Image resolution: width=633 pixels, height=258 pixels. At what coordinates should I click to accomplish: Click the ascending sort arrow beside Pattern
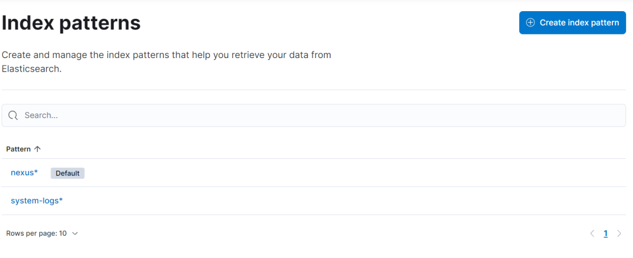click(38, 149)
